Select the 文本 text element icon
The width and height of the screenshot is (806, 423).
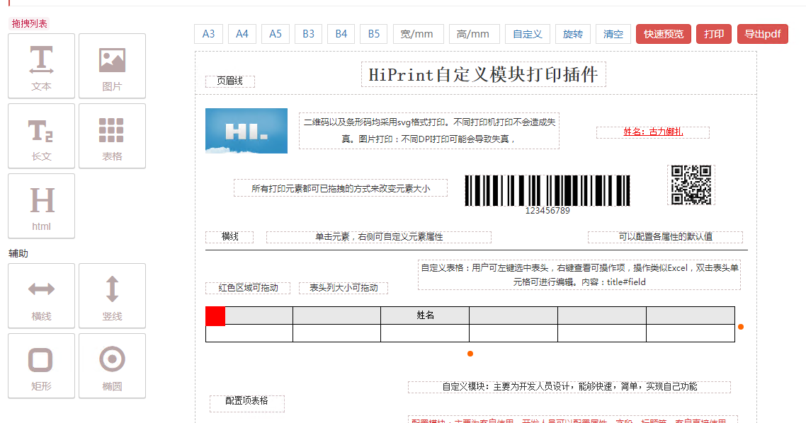41,66
